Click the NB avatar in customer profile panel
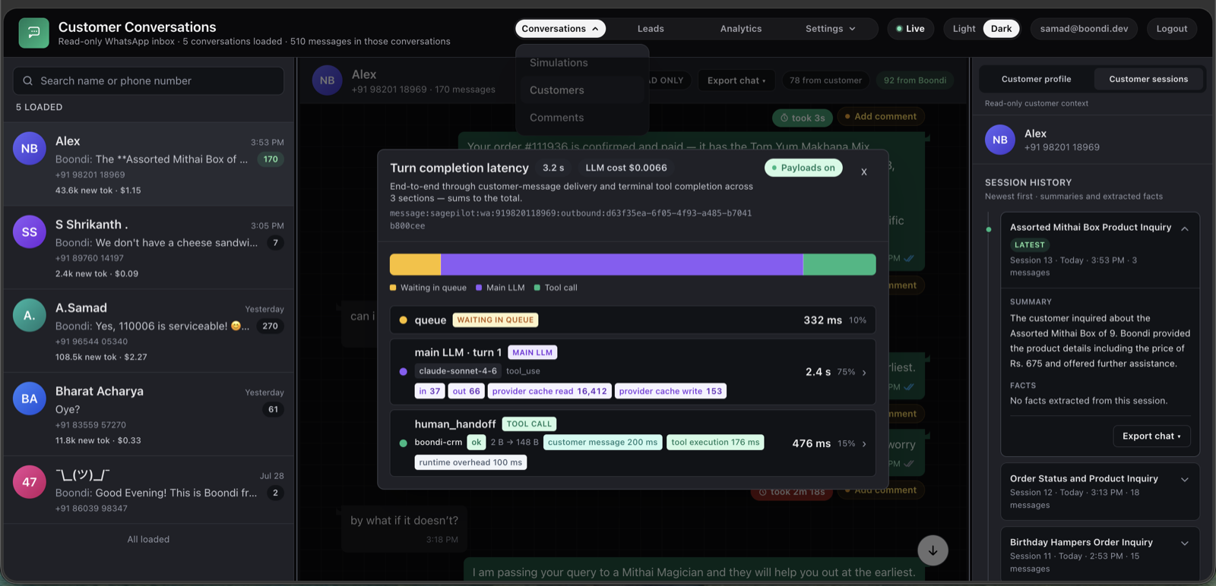1216x586 pixels. (x=1000, y=140)
